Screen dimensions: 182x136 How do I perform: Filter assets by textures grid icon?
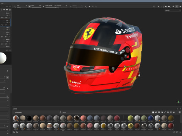pos(171,112)
